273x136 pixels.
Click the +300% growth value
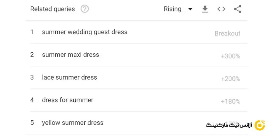tap(231, 56)
